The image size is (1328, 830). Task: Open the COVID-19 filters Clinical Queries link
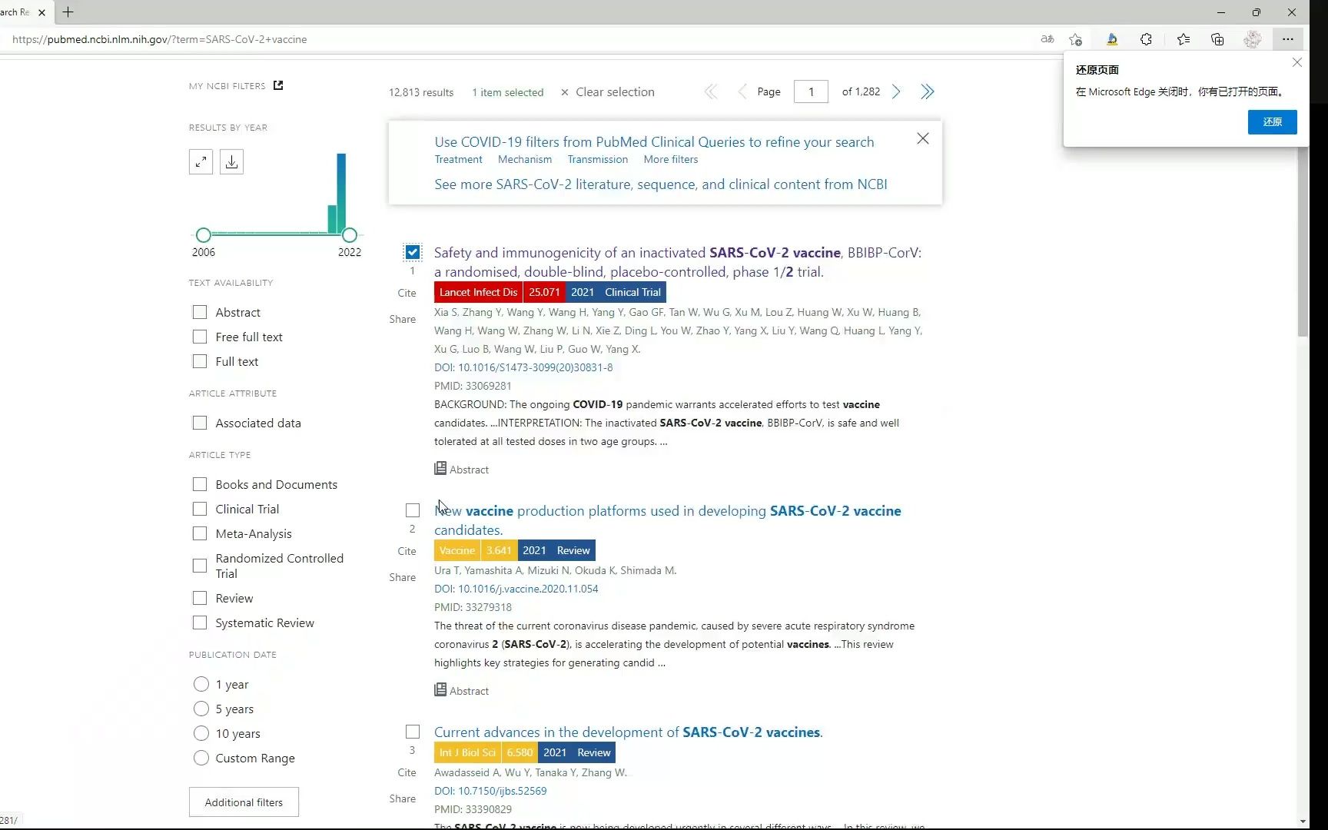(x=654, y=142)
